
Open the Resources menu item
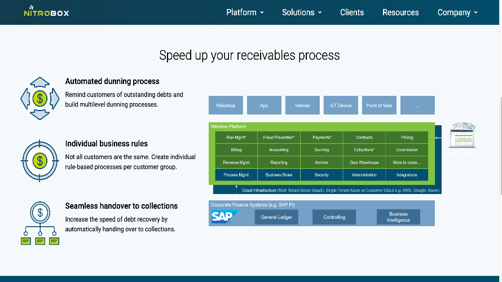pyautogui.click(x=400, y=12)
